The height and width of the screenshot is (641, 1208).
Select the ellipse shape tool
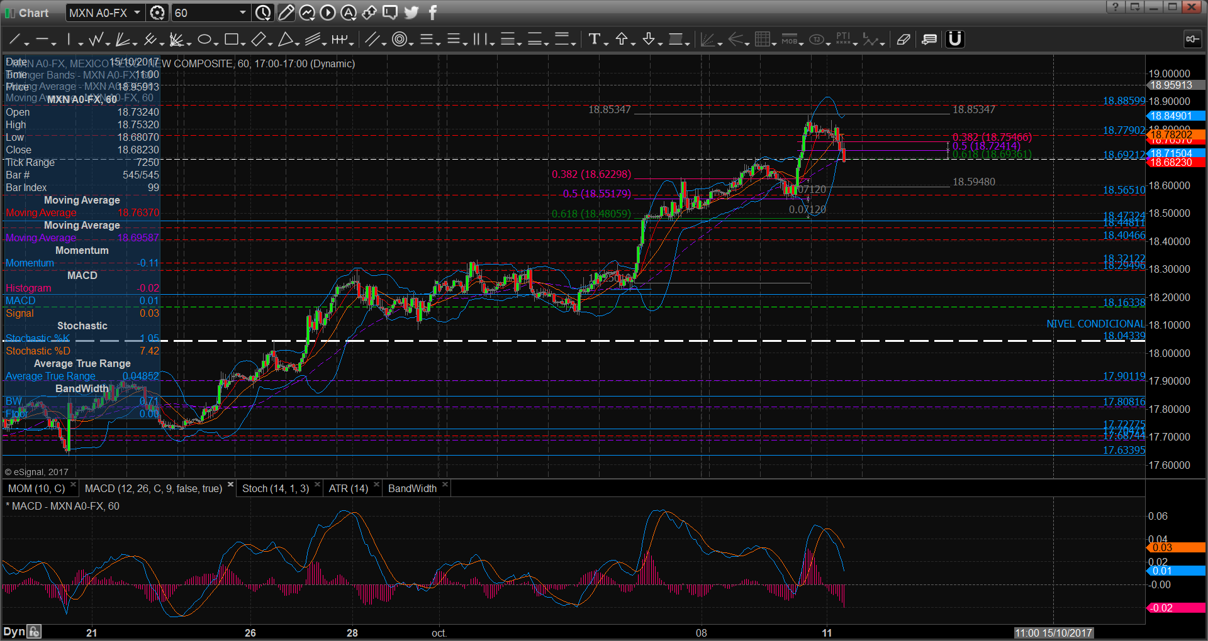204,40
